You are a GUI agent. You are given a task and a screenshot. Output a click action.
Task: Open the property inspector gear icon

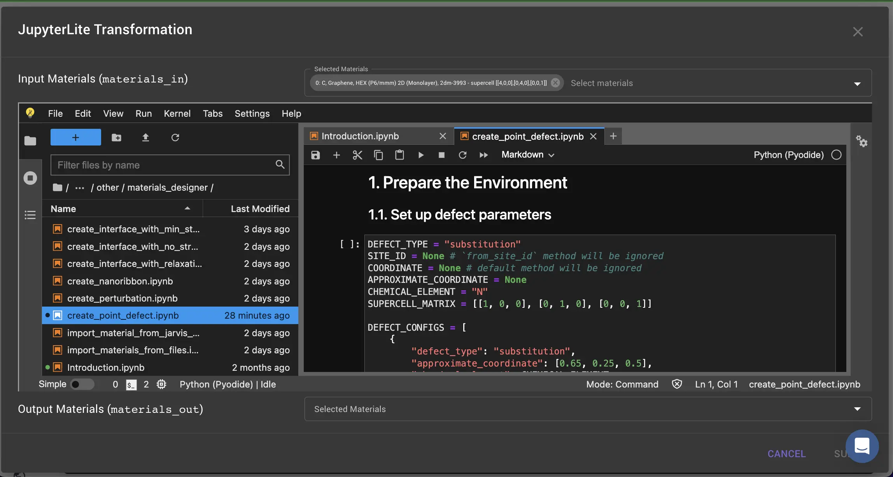pyautogui.click(x=861, y=141)
